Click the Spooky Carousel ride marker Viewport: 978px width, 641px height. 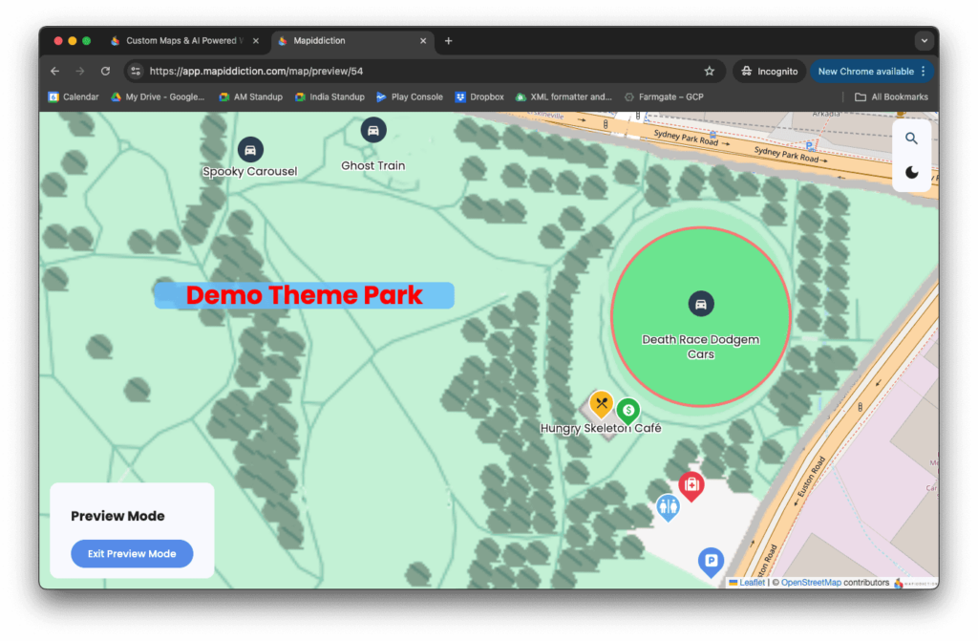(250, 150)
